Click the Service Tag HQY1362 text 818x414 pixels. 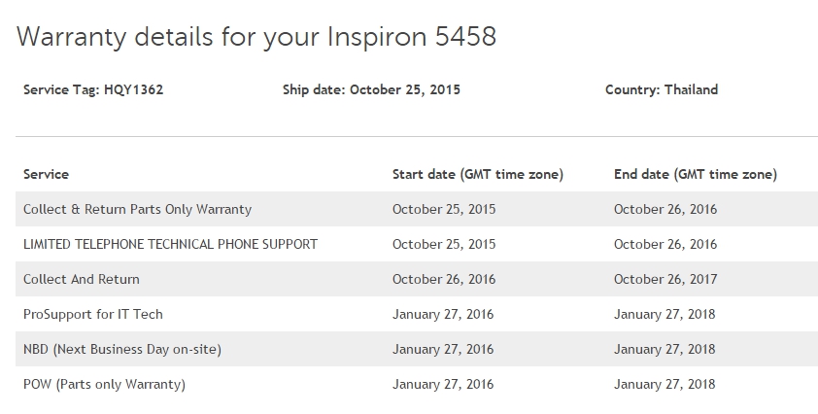coord(93,89)
